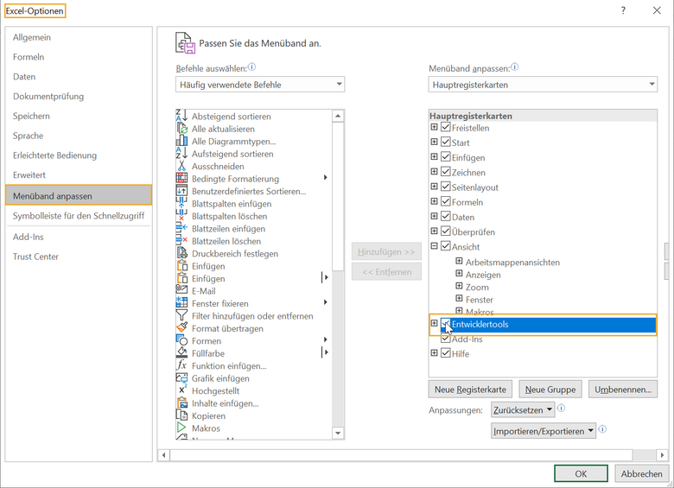Image resolution: width=674 pixels, height=488 pixels.
Task: Confirm with the OK button
Action: (581, 473)
